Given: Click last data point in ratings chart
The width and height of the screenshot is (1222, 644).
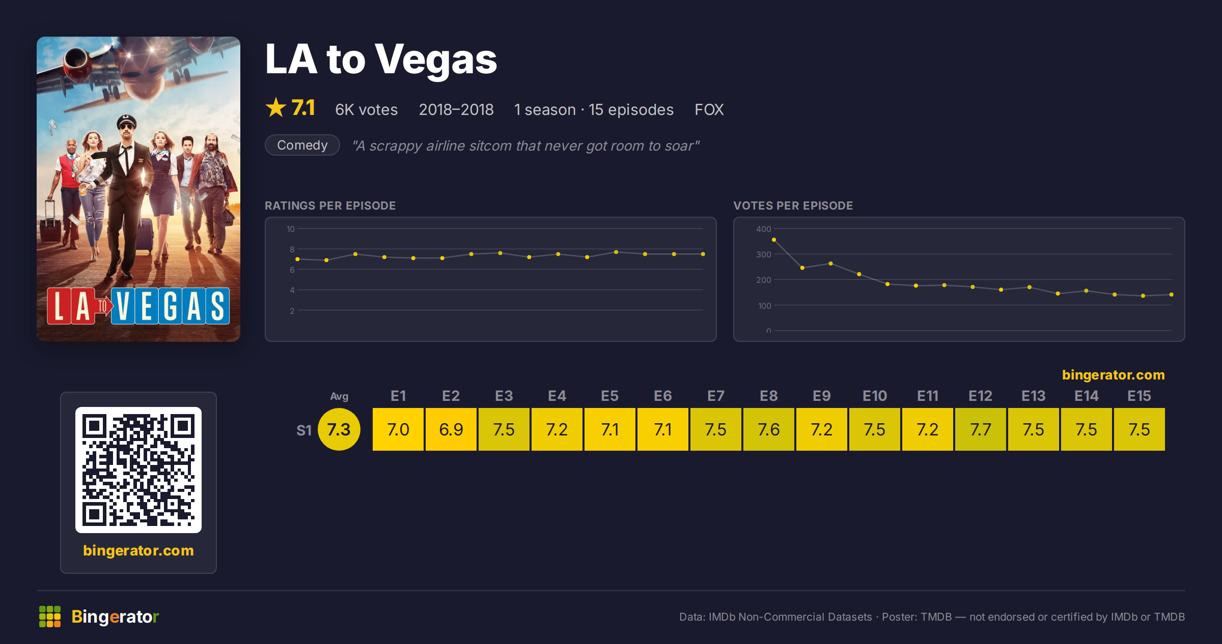Looking at the screenshot, I should 703,254.
